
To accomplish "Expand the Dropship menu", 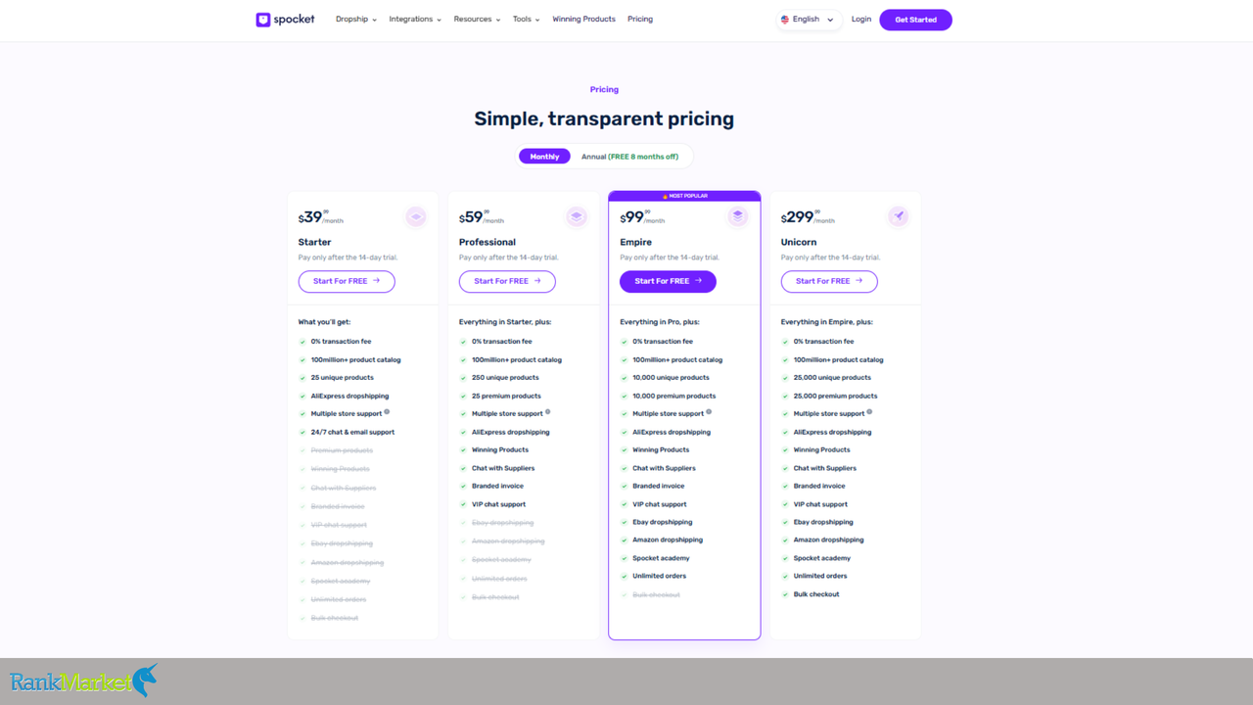I will click(x=356, y=20).
